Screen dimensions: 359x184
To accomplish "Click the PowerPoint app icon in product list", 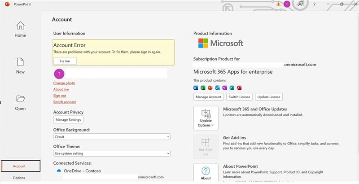I will [210, 88].
